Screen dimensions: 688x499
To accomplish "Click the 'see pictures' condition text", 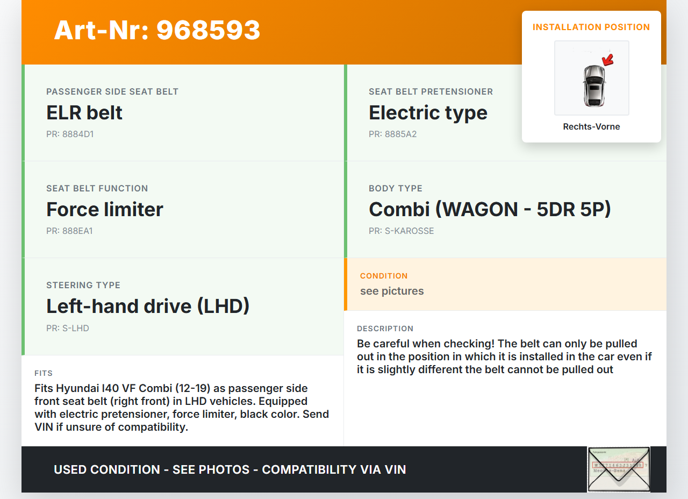I will click(x=392, y=291).
